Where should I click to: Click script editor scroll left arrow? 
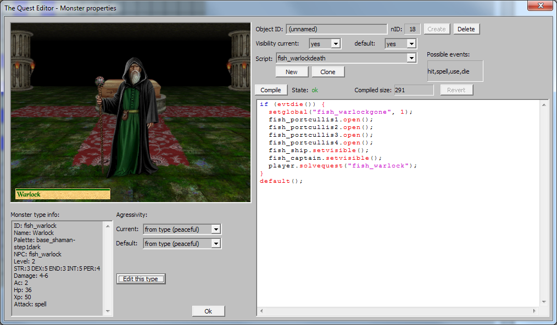coord(261,311)
